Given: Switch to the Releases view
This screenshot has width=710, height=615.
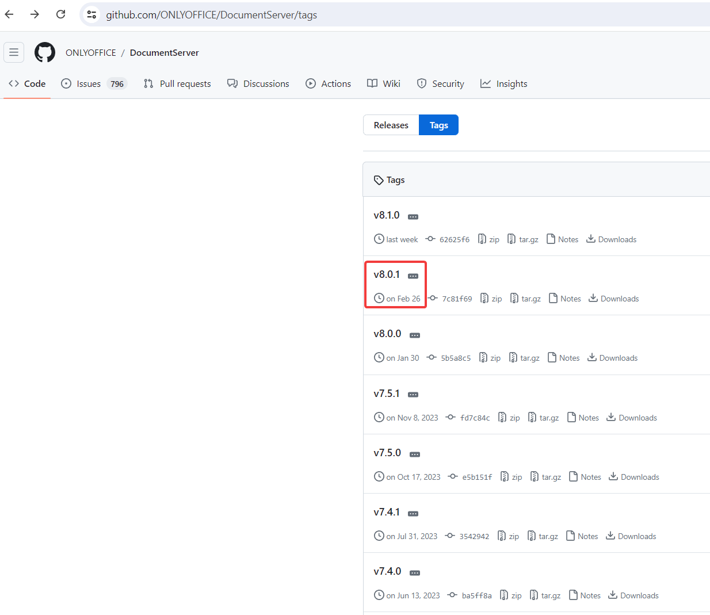Looking at the screenshot, I should [391, 125].
